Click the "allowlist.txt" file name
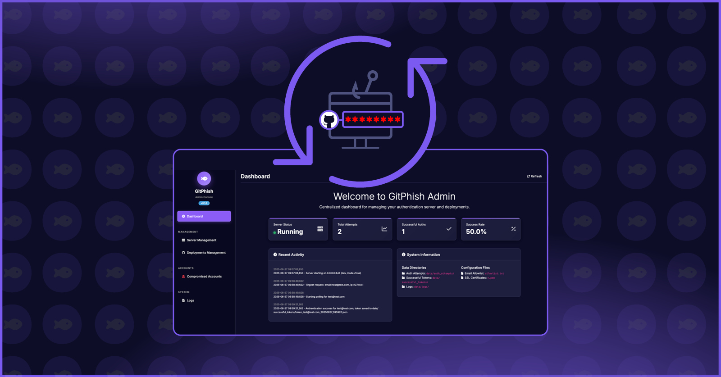 click(494, 273)
